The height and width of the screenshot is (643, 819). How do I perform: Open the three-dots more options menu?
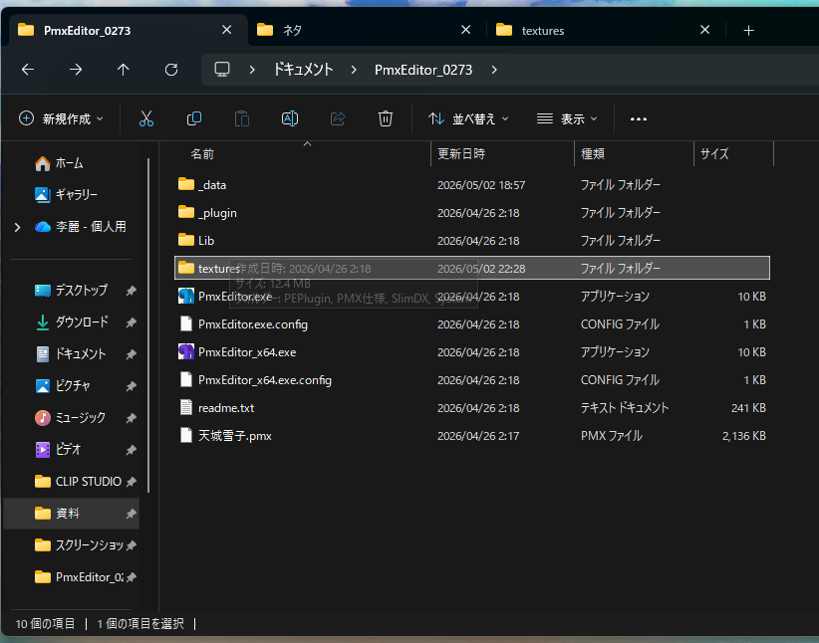click(x=639, y=119)
